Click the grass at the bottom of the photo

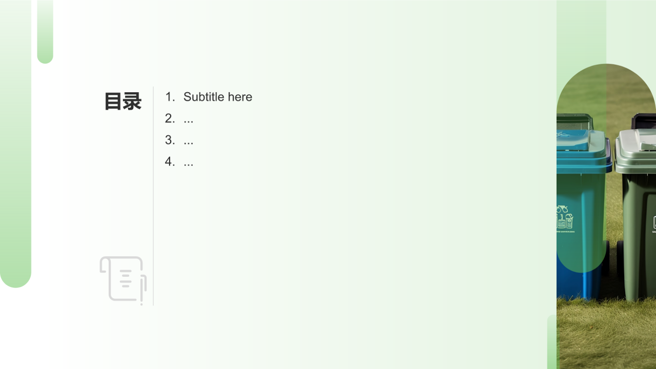(x=606, y=334)
